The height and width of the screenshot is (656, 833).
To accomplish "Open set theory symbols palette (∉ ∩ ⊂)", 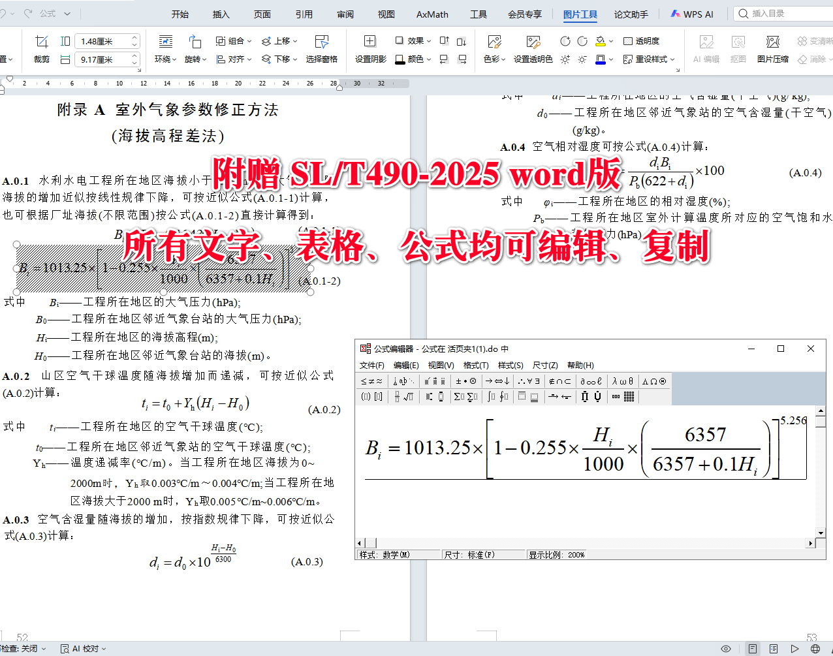I will pyautogui.click(x=560, y=381).
